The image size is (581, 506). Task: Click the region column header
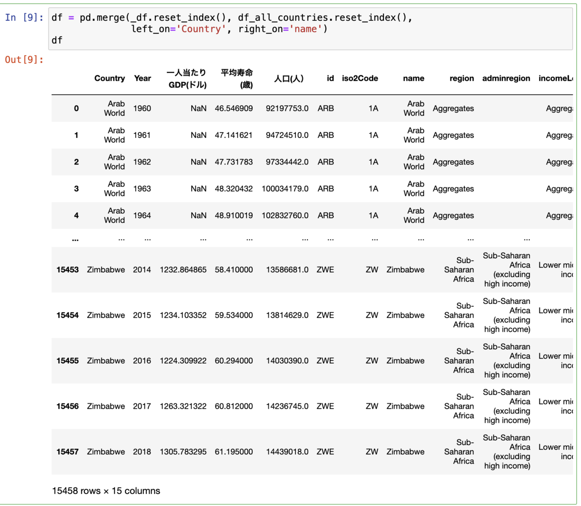pos(461,78)
